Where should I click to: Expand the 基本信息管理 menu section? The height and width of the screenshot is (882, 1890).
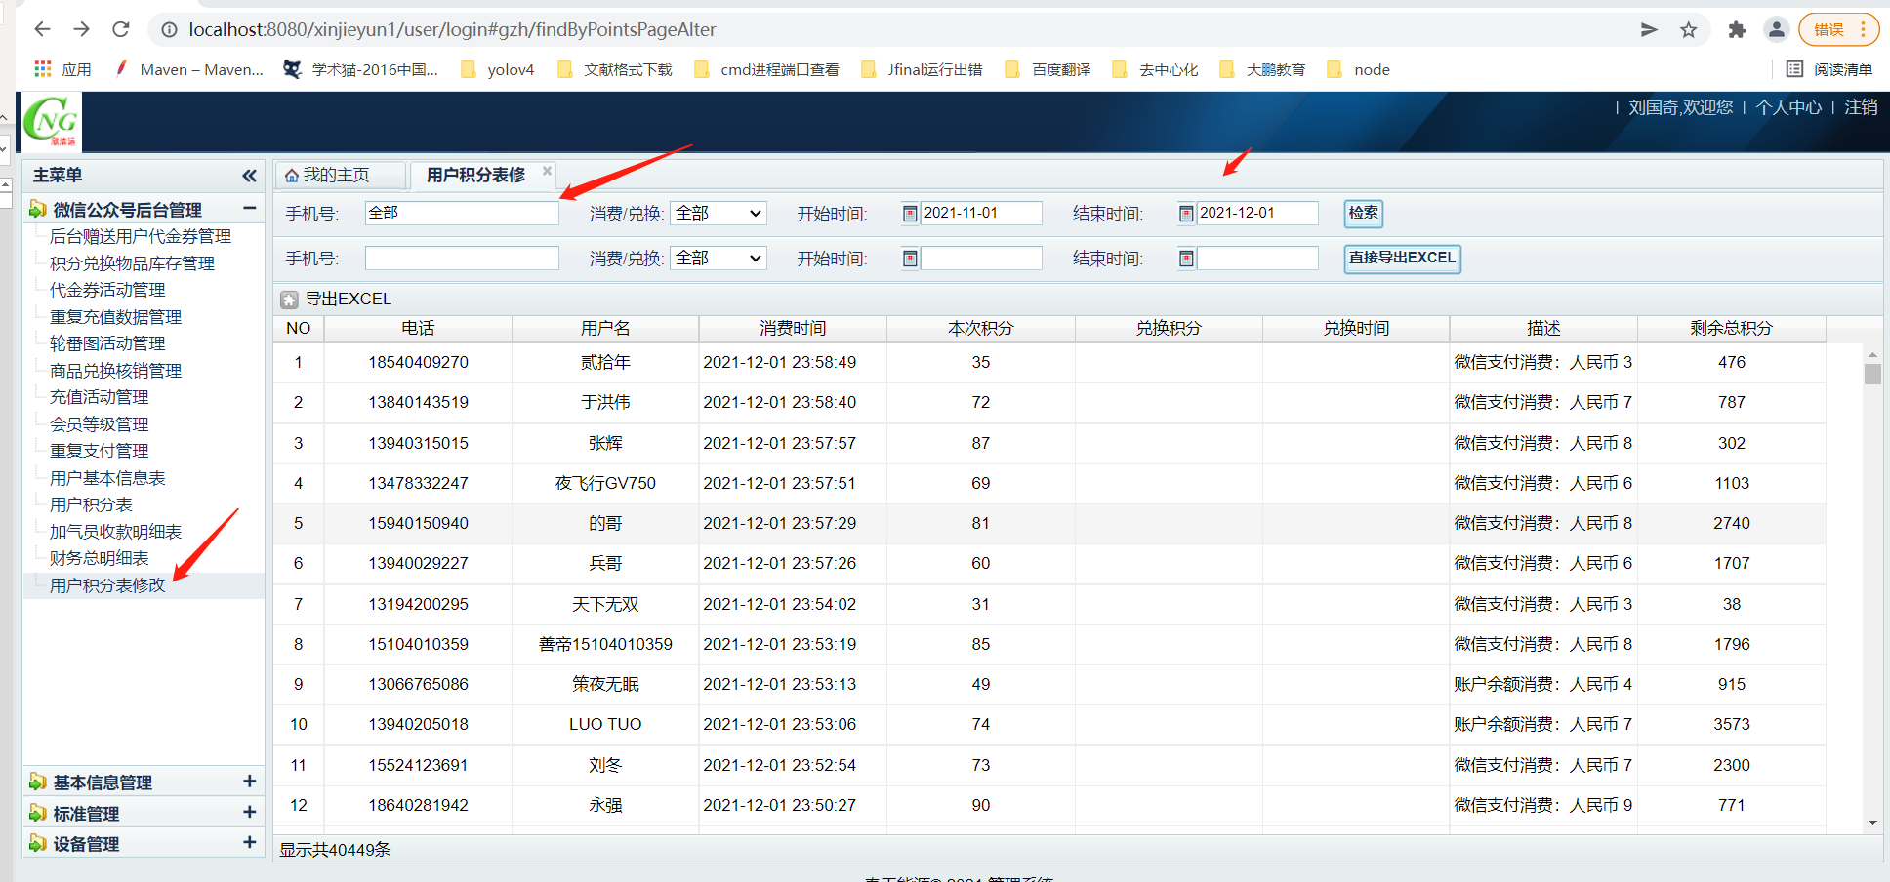pos(249,782)
